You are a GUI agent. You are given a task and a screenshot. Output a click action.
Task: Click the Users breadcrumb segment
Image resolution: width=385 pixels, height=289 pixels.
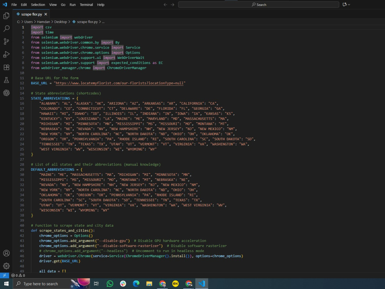pyautogui.click(x=28, y=22)
